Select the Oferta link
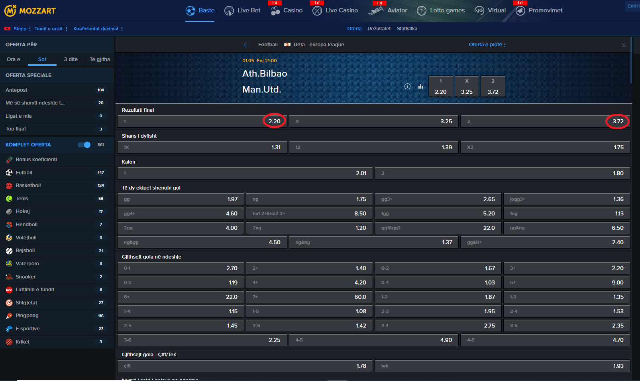Viewport: 640px width, 381px height. 354,29
